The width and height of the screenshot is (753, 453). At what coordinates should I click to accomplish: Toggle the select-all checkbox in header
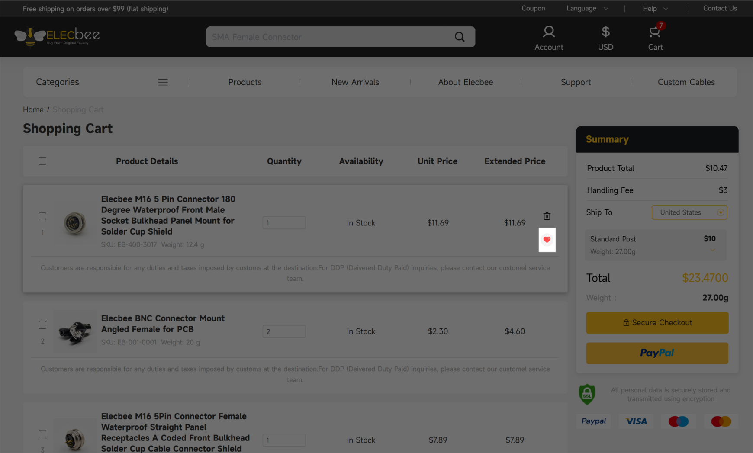[x=42, y=161]
